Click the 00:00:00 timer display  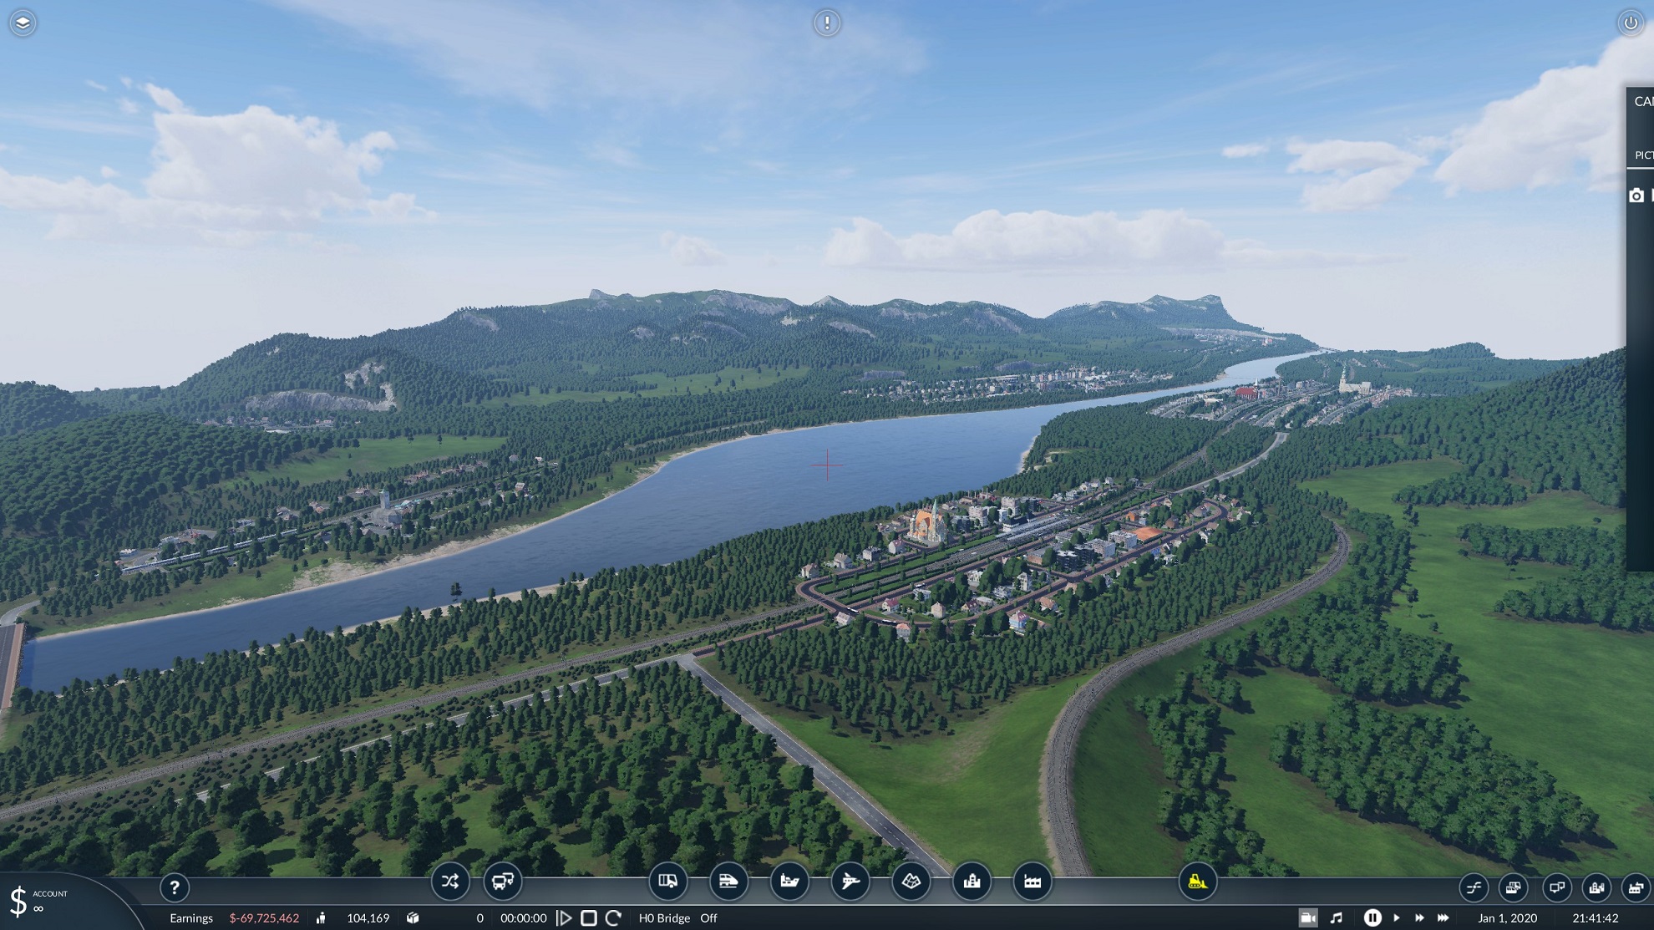pyautogui.click(x=523, y=918)
